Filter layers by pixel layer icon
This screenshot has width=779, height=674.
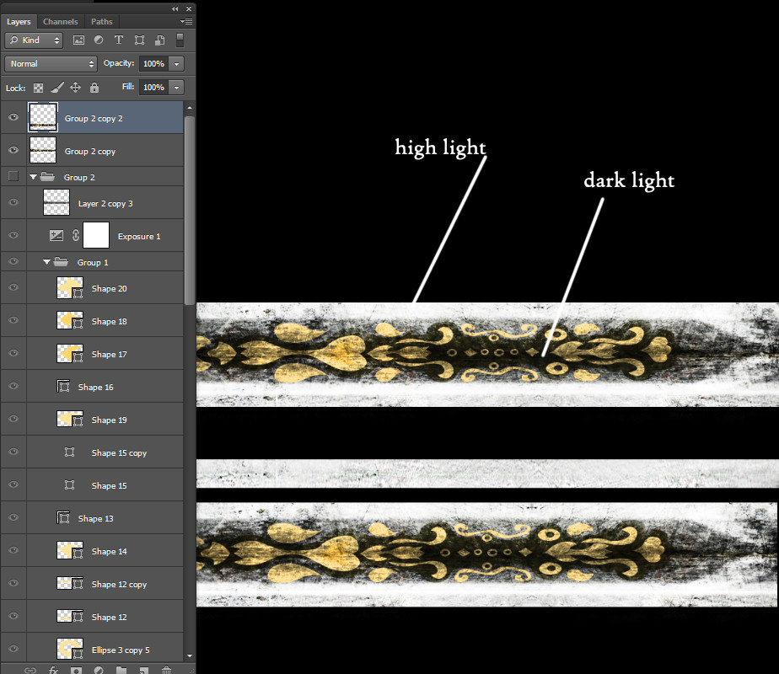pyautogui.click(x=78, y=40)
